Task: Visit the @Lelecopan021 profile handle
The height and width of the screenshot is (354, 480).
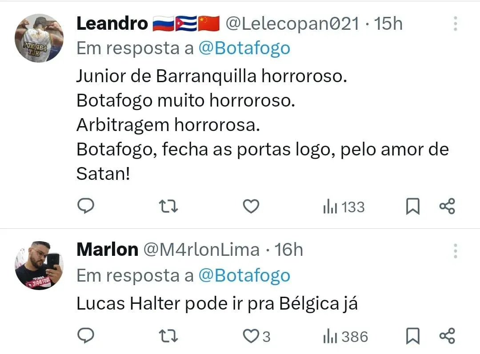Action: (x=292, y=24)
